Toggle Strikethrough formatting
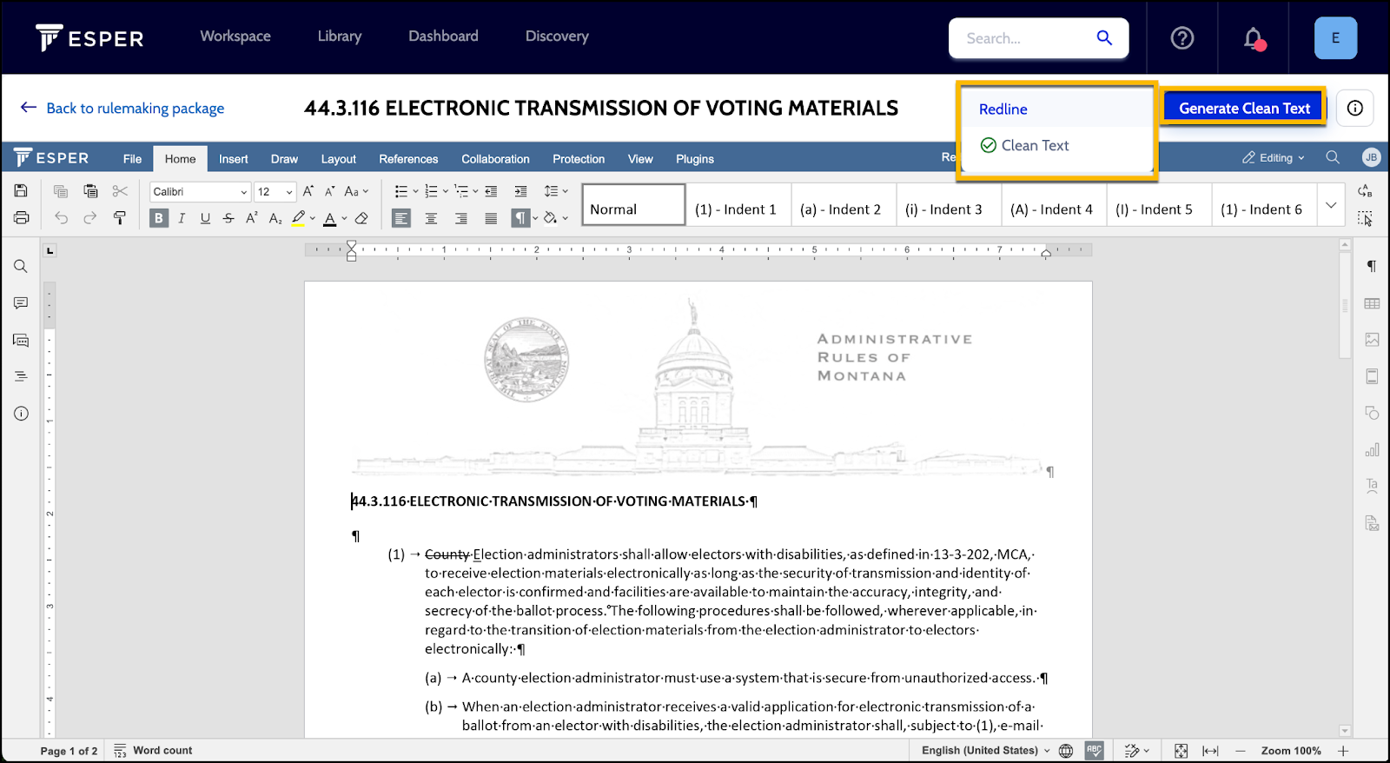The width and height of the screenshot is (1390, 763). pyautogui.click(x=228, y=218)
